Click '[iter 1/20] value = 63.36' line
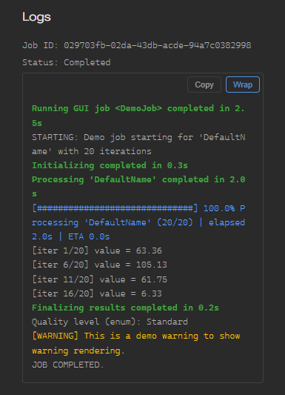The width and height of the screenshot is (285, 395). click(97, 250)
